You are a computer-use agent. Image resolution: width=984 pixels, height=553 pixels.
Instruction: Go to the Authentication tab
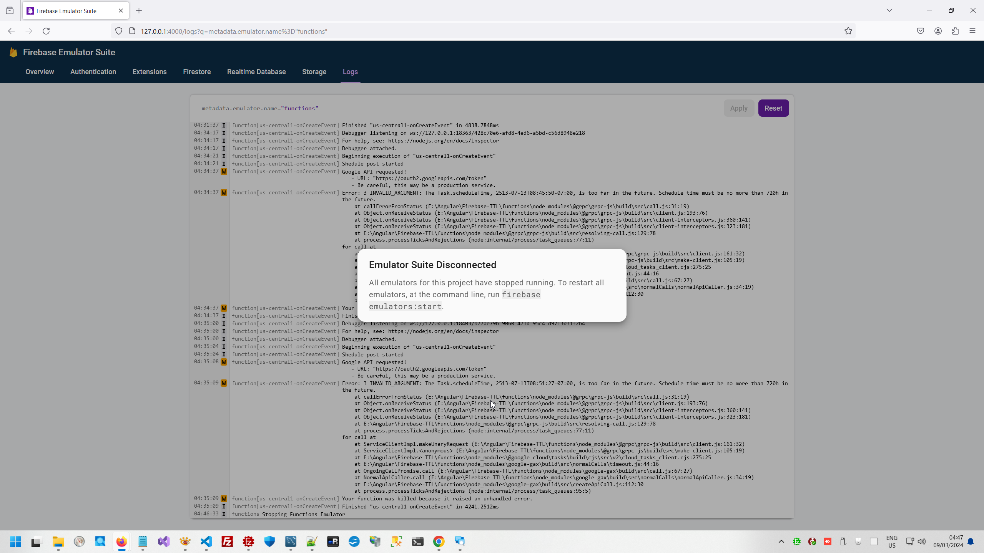[93, 72]
